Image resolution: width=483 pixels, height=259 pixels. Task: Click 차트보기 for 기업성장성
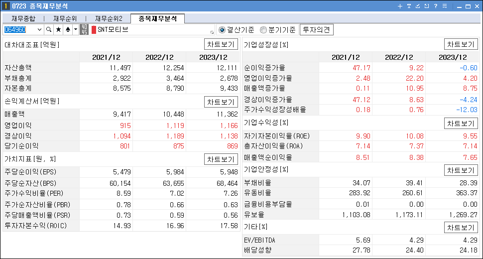(x=461, y=44)
